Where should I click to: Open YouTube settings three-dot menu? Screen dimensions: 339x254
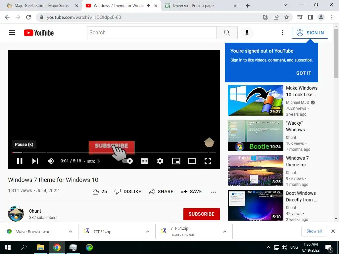[283, 33]
